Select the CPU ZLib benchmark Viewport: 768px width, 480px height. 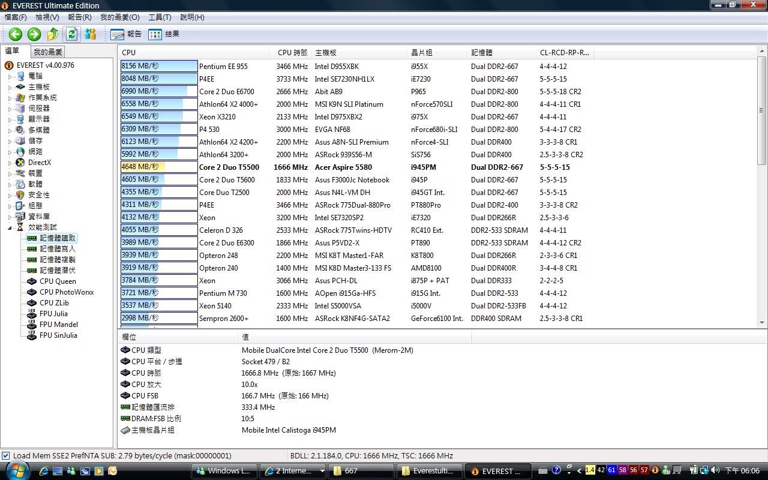click(54, 303)
